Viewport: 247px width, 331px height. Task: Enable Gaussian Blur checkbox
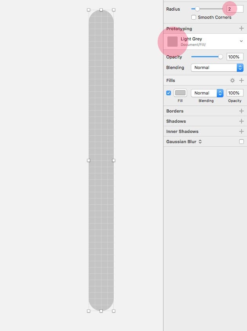(x=241, y=142)
